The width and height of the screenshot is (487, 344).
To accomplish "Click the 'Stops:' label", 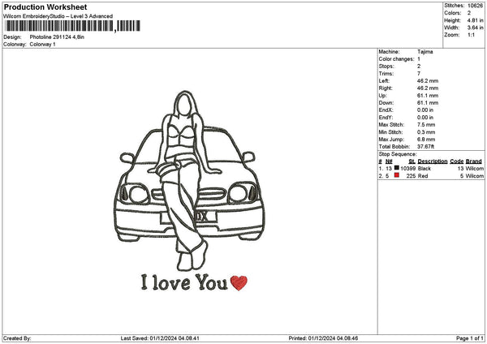I will pos(386,67).
